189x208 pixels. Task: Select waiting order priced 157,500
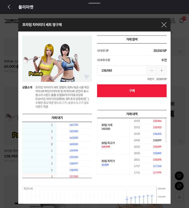pos(57,176)
